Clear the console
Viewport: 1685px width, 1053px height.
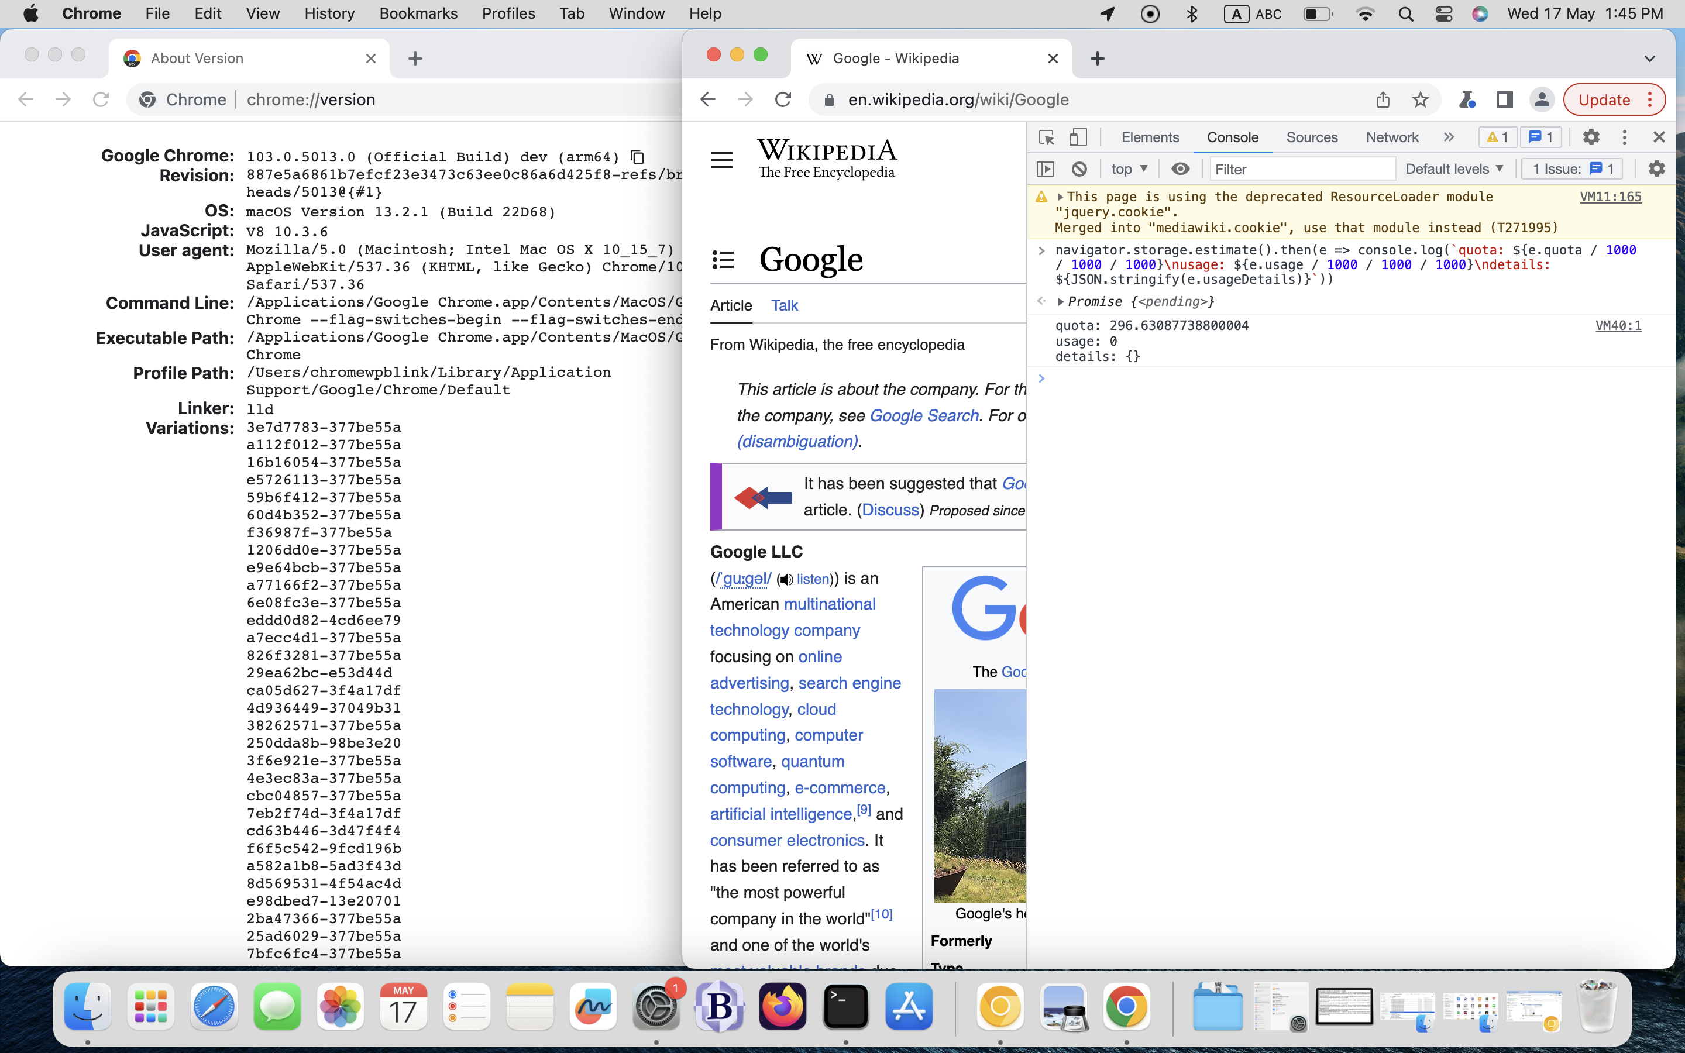tap(1079, 168)
